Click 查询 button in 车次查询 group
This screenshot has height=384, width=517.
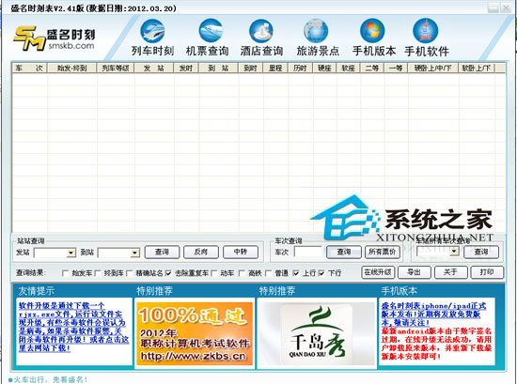(344, 252)
